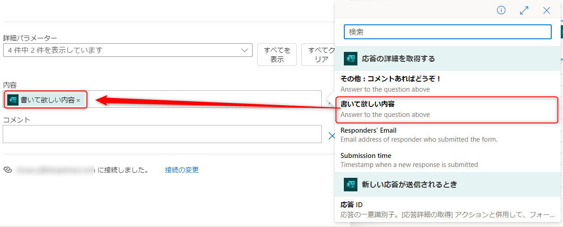Collapse 応答の詳細を取得する section header
Viewport: 563px width, 227px height.
point(447,59)
